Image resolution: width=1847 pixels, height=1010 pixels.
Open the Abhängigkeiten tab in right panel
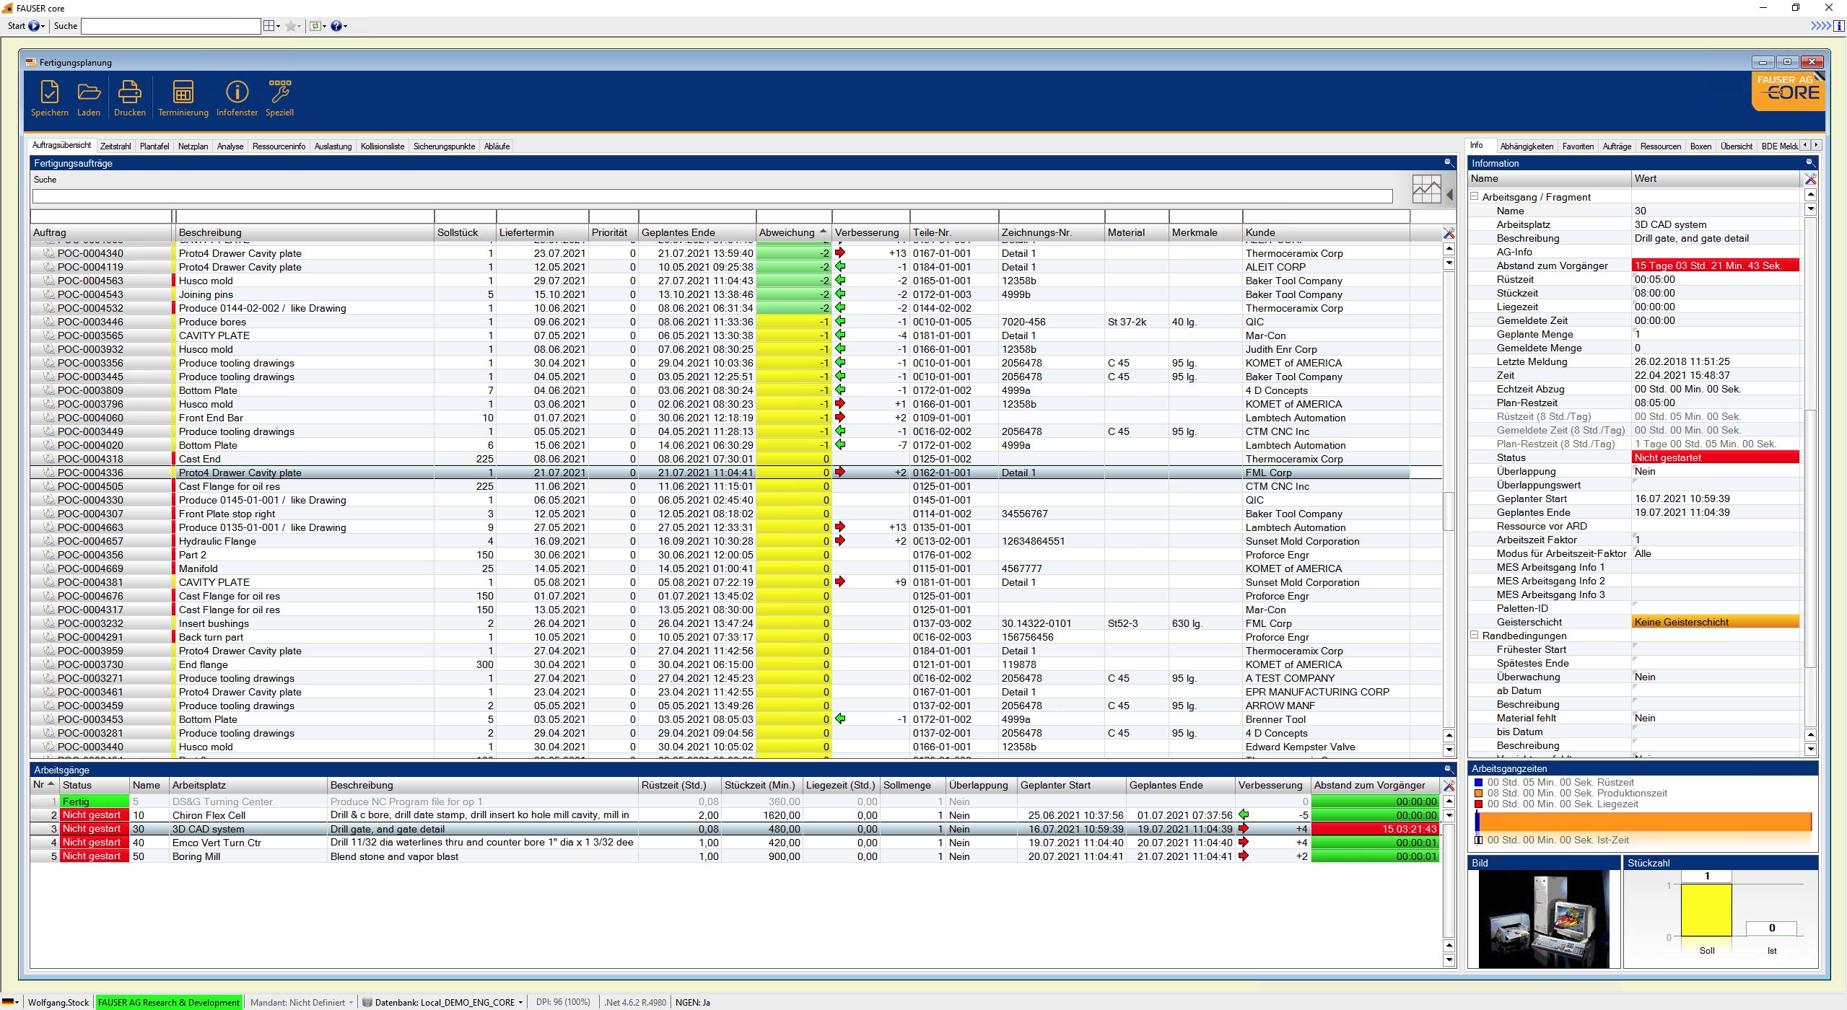click(x=1527, y=146)
